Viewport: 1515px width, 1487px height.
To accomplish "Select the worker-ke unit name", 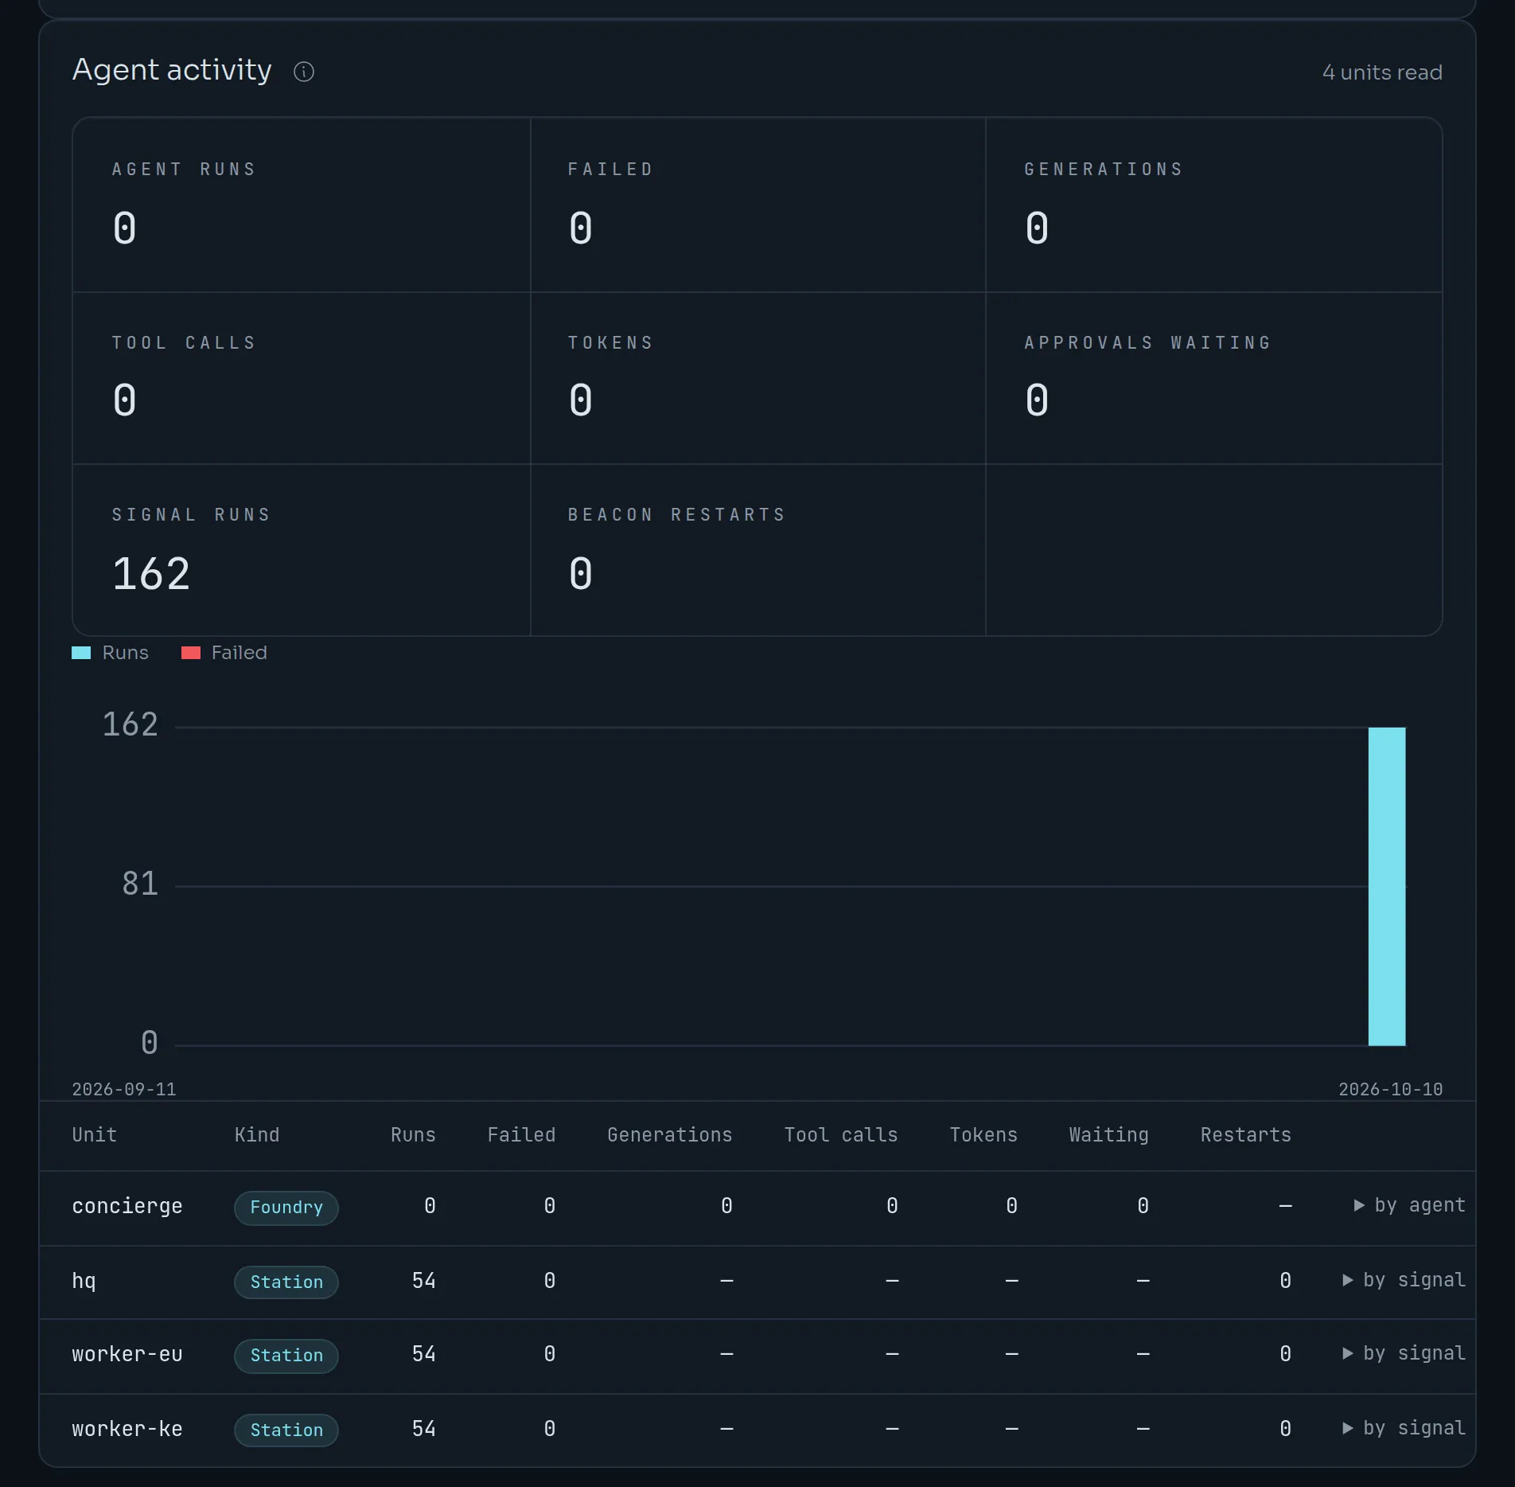I will pyautogui.click(x=127, y=1429).
